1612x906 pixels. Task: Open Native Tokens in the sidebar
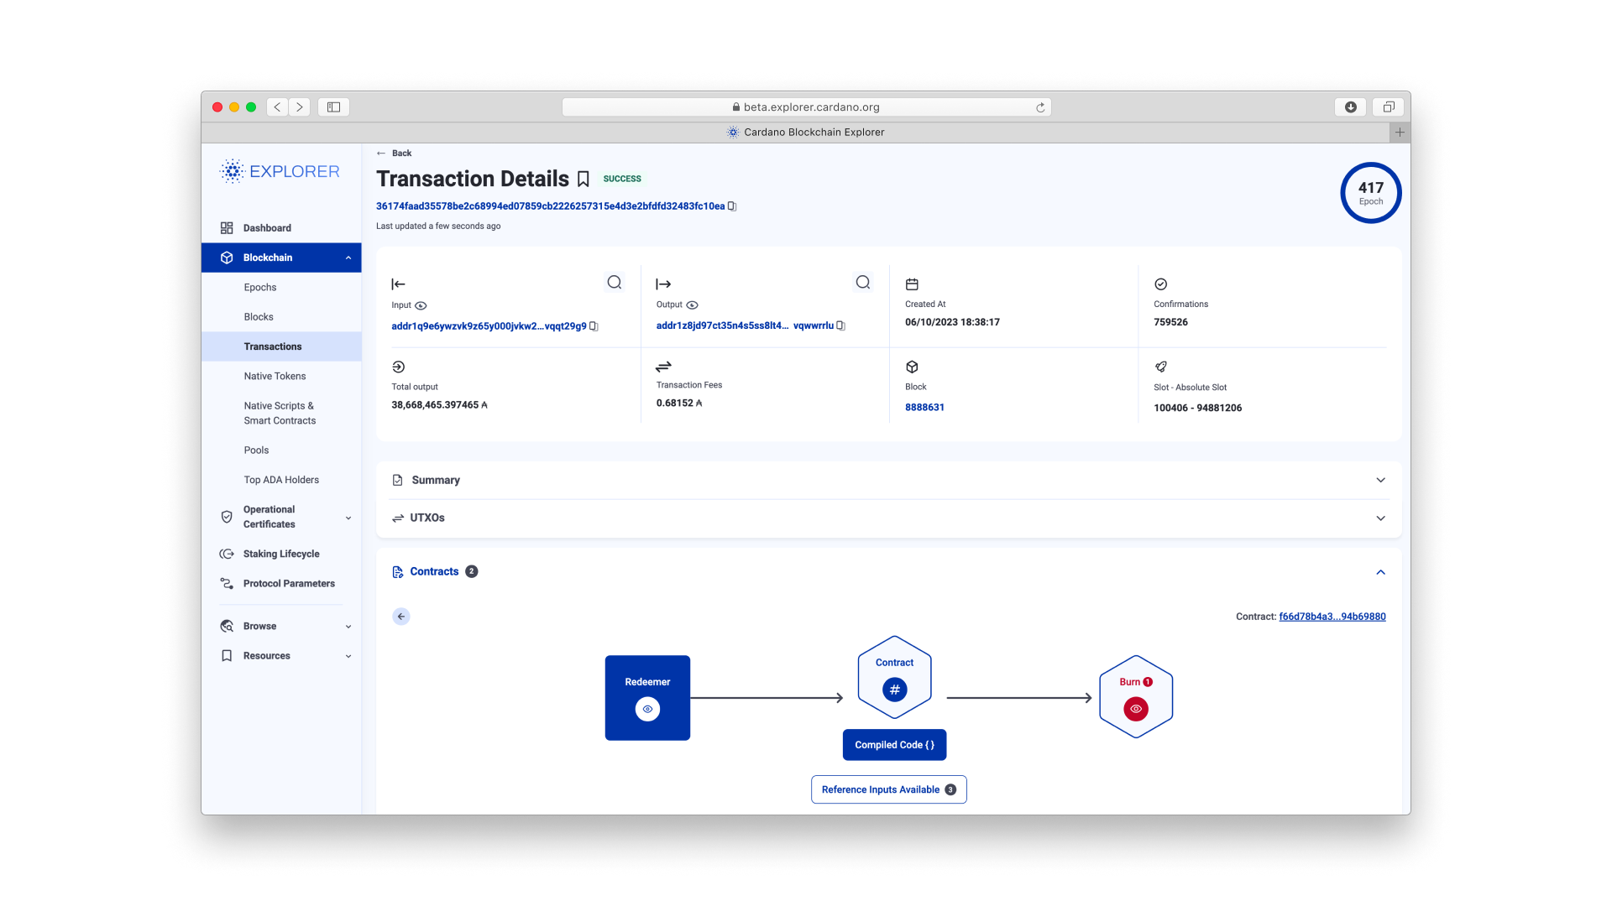pyautogui.click(x=275, y=376)
